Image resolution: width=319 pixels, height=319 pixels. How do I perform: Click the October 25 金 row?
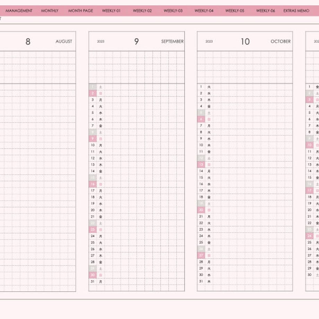pyautogui.click(x=245, y=242)
